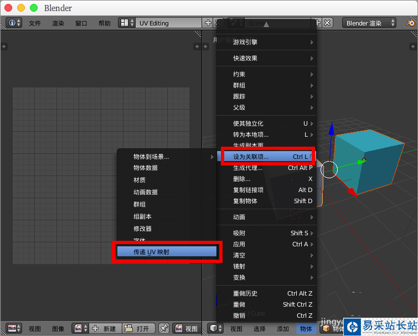Choose 群组 in link submenu
Screen dimensions: 418x336
(167, 204)
